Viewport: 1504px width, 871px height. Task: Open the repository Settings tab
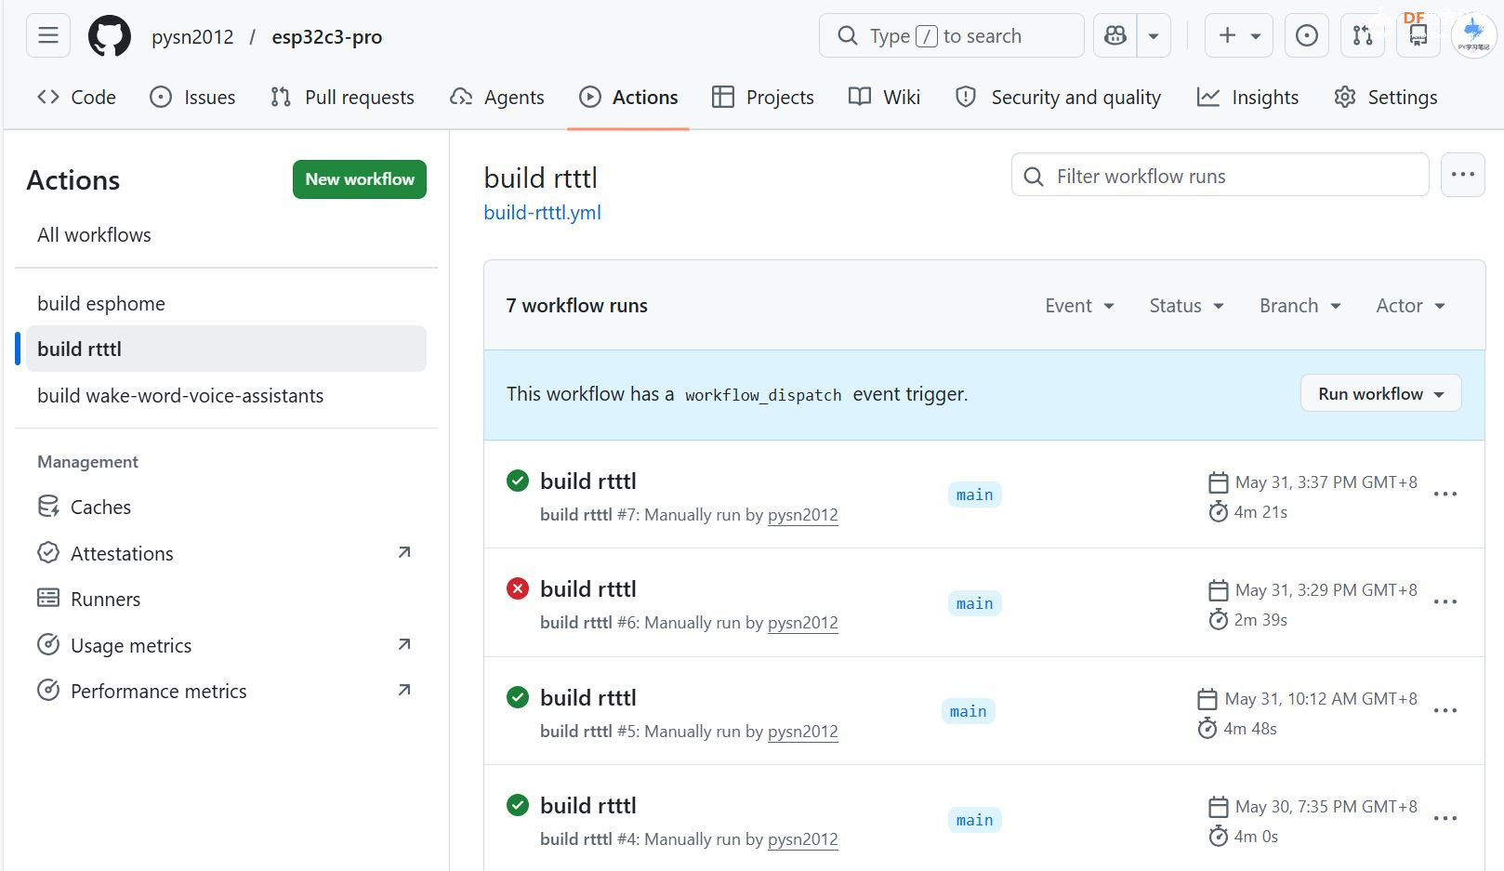1385,97
